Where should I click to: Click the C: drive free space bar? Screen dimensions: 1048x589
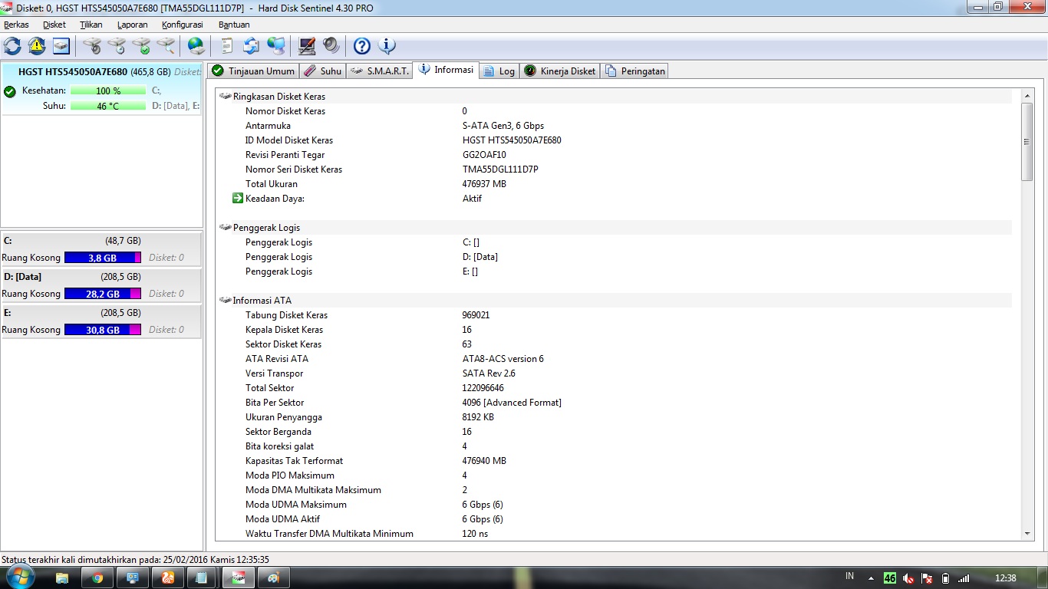point(103,258)
